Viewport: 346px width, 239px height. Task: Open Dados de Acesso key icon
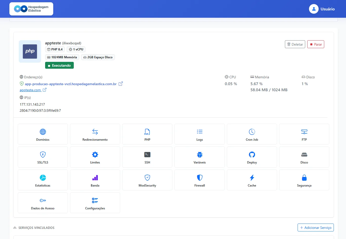[x=43, y=200]
